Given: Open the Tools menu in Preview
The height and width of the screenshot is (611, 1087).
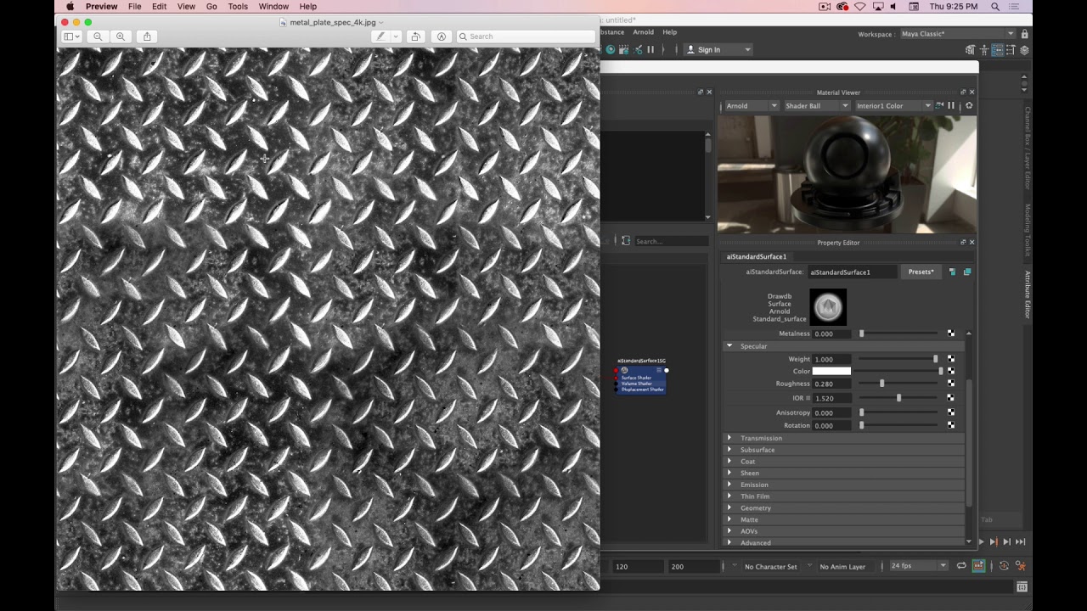Looking at the screenshot, I should coord(238,7).
